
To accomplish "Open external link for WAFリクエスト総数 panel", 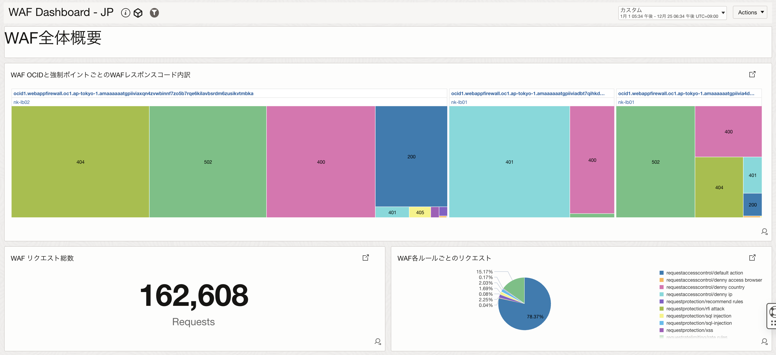I will [x=366, y=257].
